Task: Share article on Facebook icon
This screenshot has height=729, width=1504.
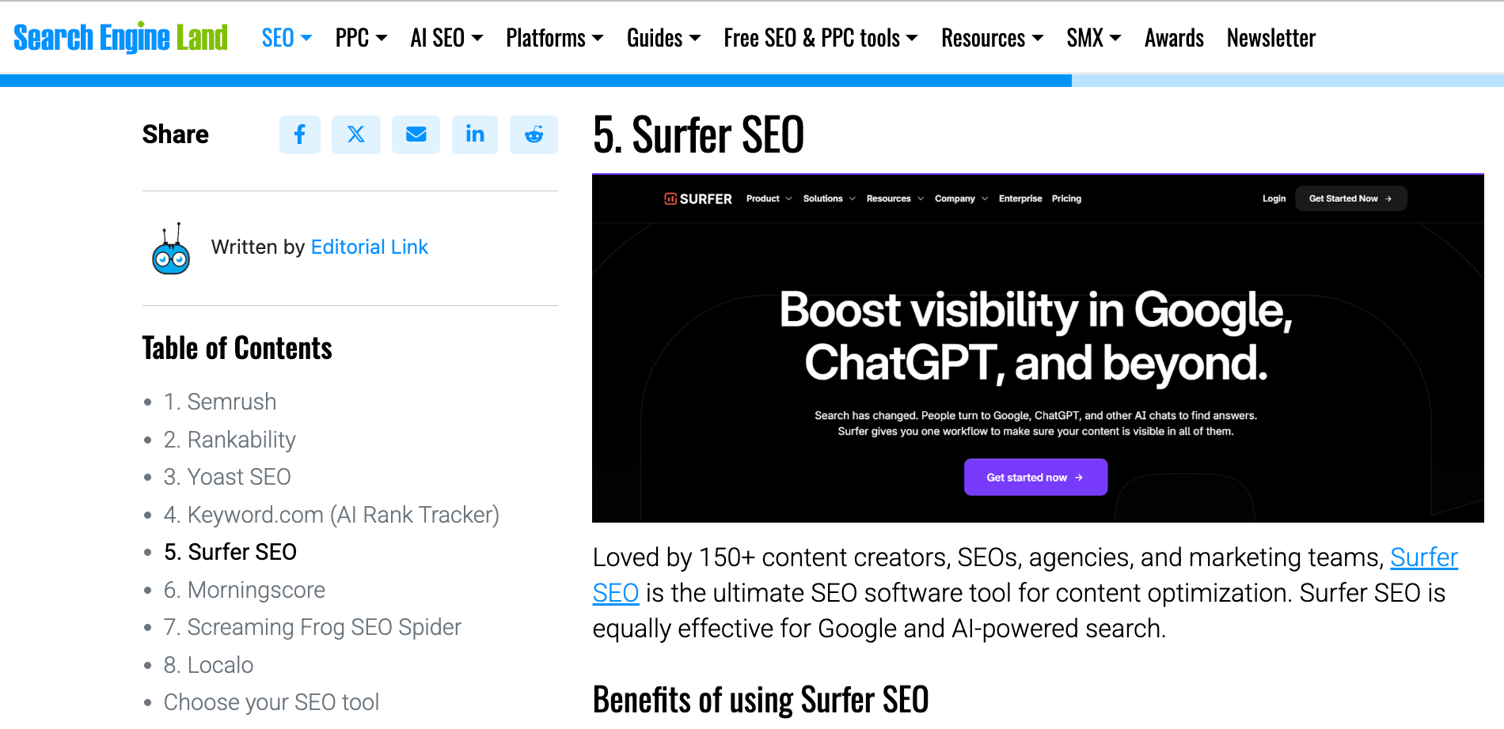Action: click(299, 134)
